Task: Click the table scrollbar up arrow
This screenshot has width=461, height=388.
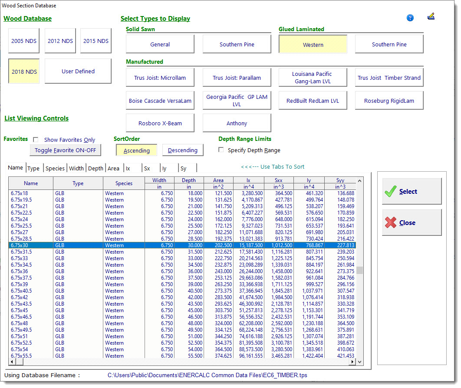Action: (x=359, y=180)
